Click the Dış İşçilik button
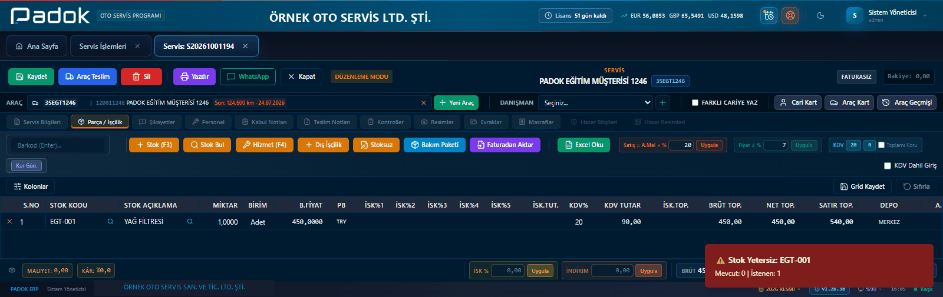The image size is (943, 297). 323,145
